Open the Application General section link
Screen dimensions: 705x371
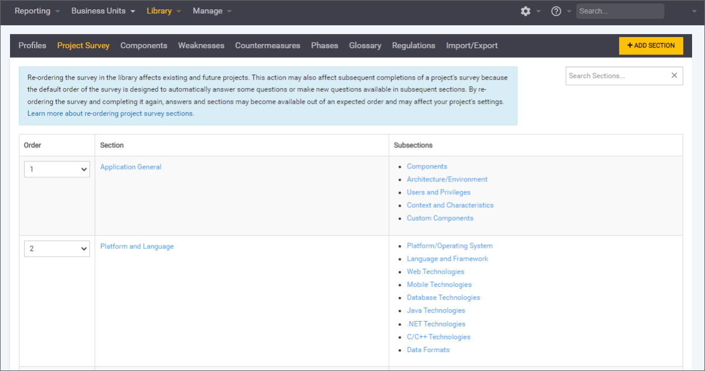[130, 167]
